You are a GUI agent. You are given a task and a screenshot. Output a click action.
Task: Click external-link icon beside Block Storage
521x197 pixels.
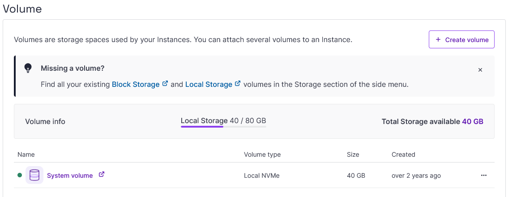(x=165, y=84)
